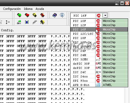Select PIC 10F from the list
Viewport: 130px width, 103px height.
pos(99,21)
